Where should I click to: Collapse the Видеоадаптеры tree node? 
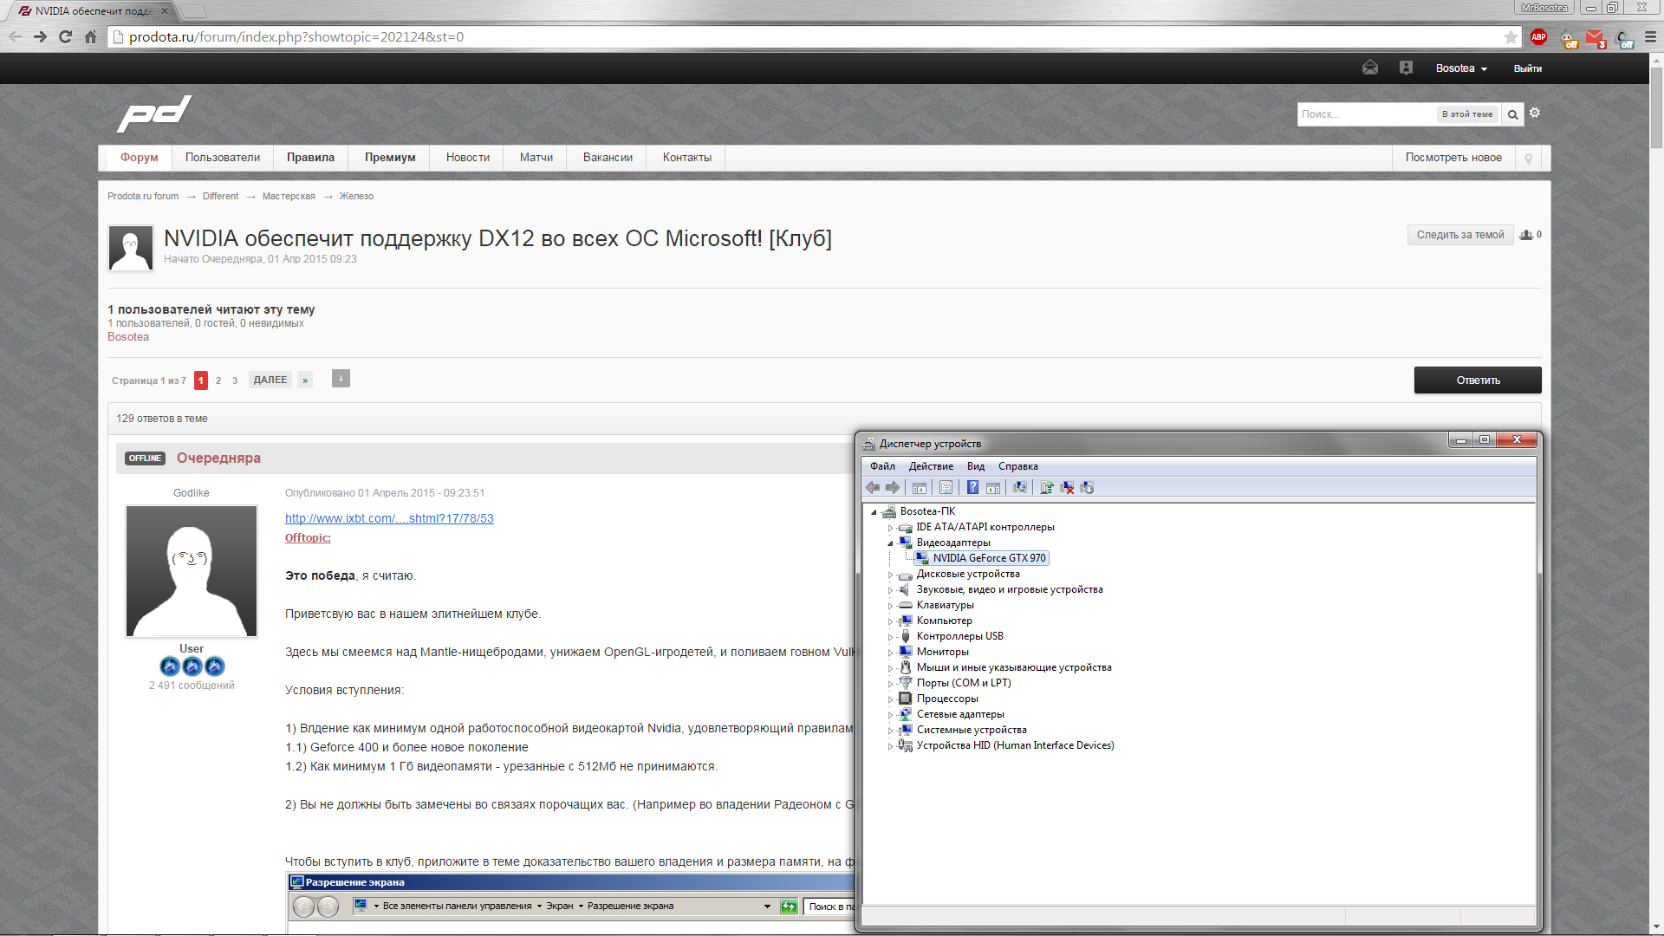point(890,543)
